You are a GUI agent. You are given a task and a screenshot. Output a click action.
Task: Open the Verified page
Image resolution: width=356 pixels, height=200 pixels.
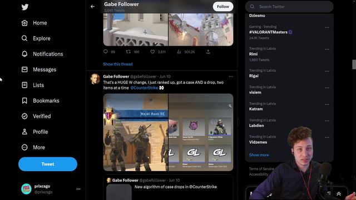[x=42, y=116]
